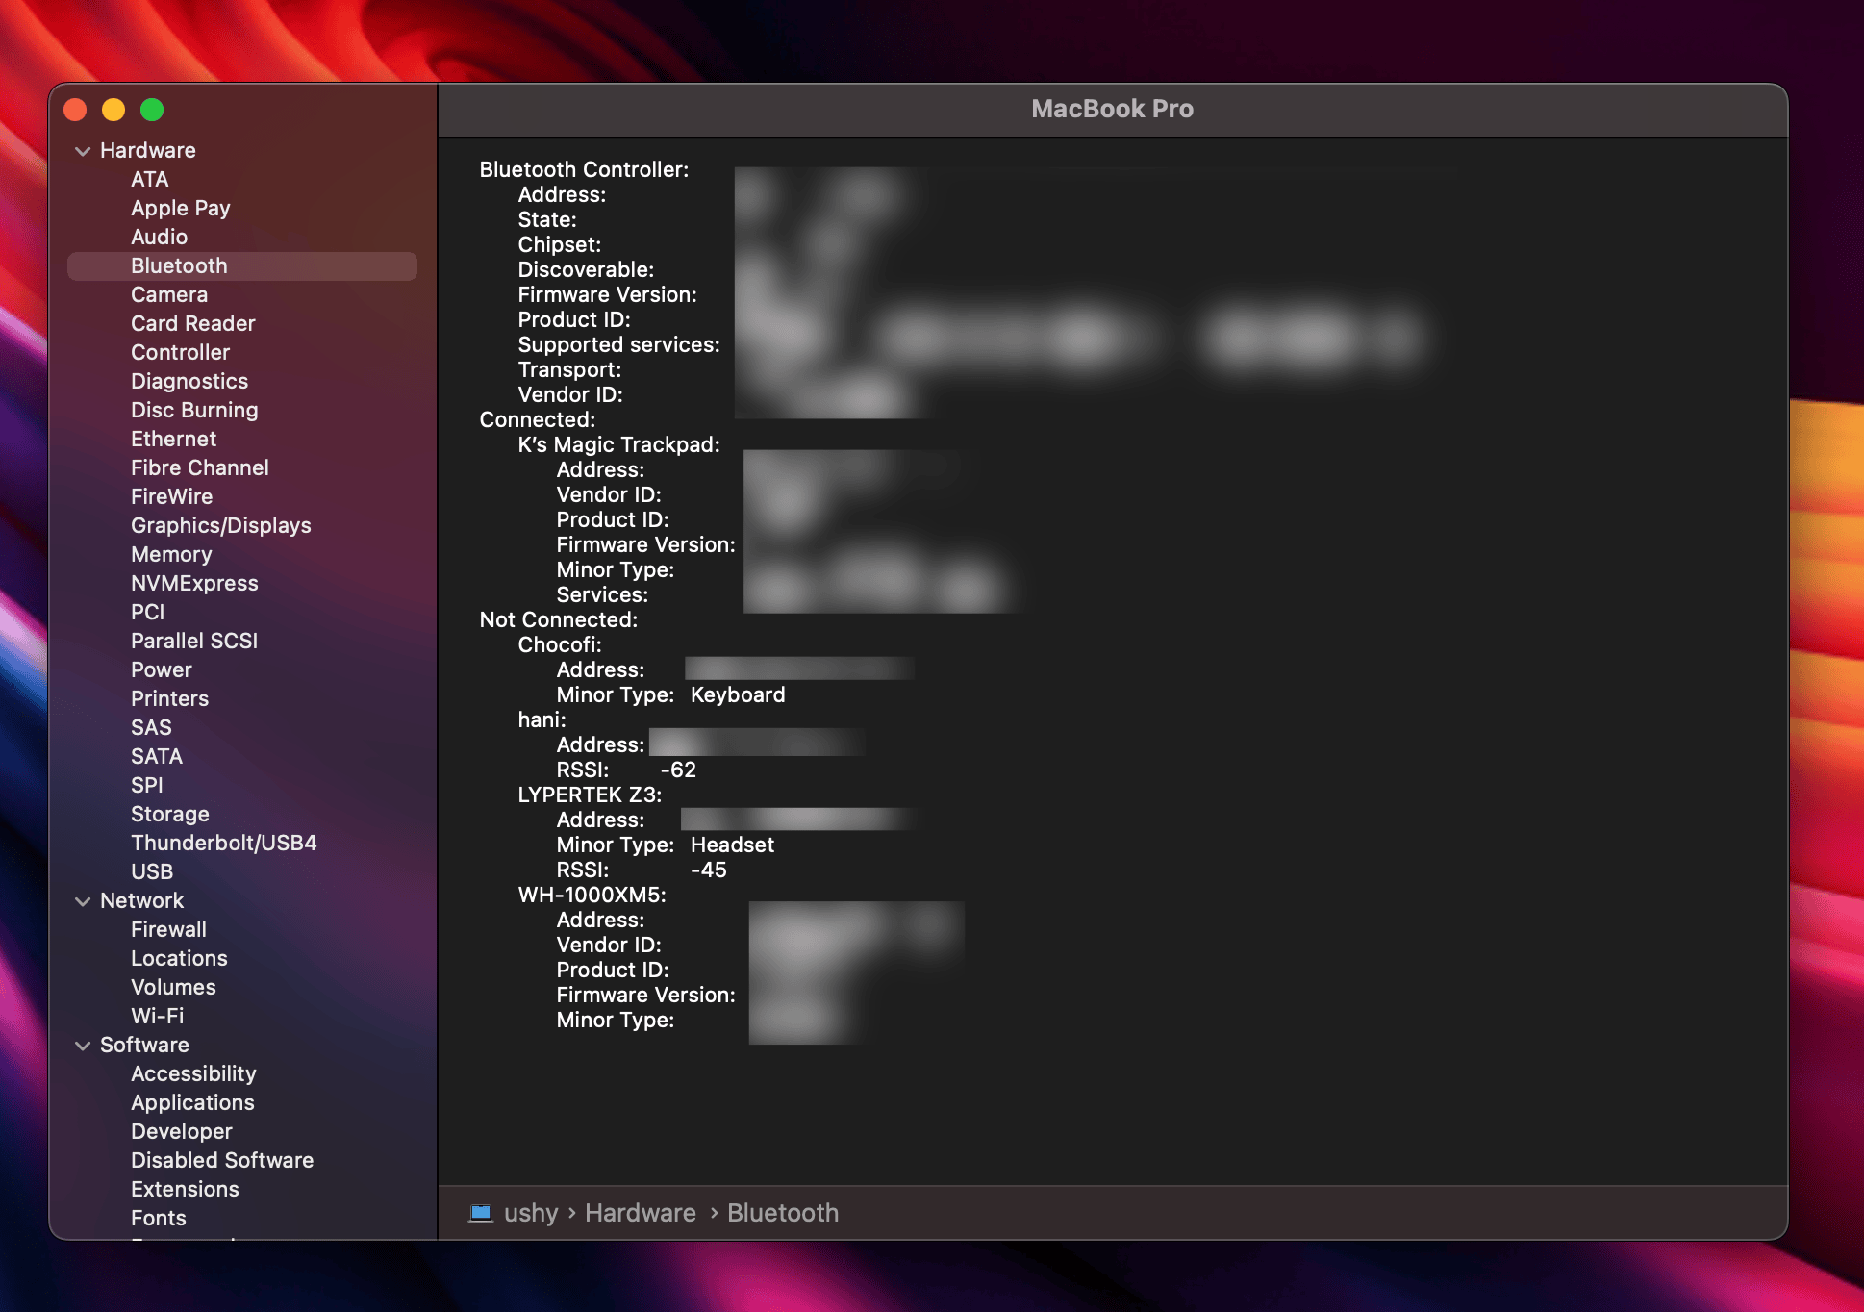Screen dimensions: 1864x1312
Task: View Disabled Software list
Action: 221,1160
